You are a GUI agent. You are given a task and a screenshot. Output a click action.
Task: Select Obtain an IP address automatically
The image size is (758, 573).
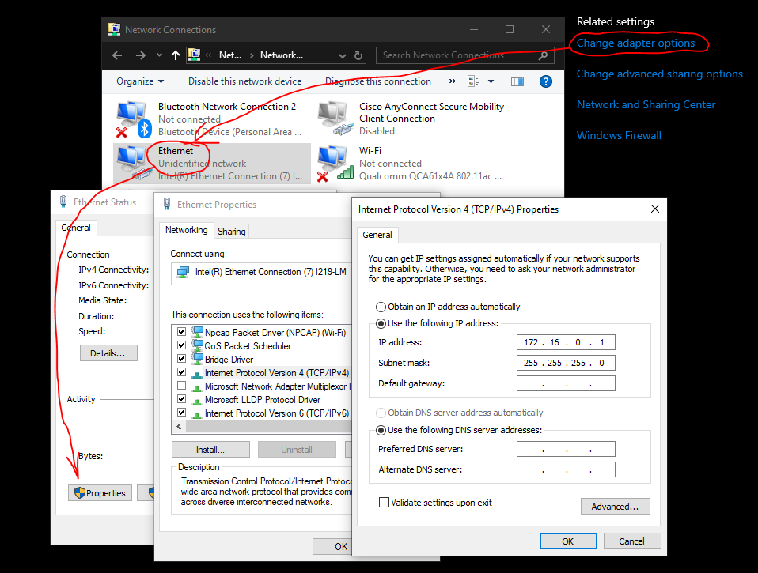coord(381,307)
